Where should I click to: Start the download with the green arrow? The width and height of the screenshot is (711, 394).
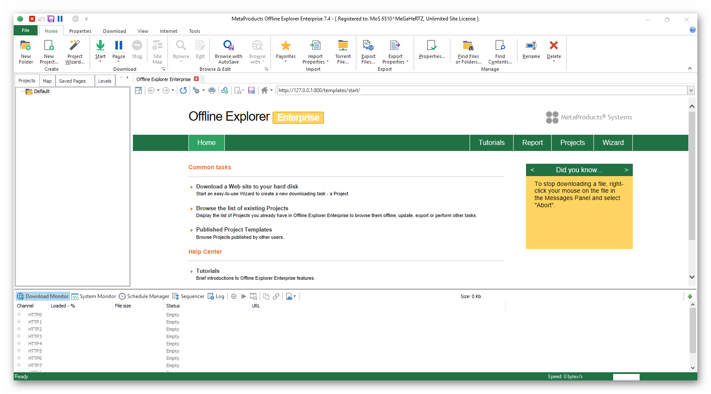tap(100, 45)
